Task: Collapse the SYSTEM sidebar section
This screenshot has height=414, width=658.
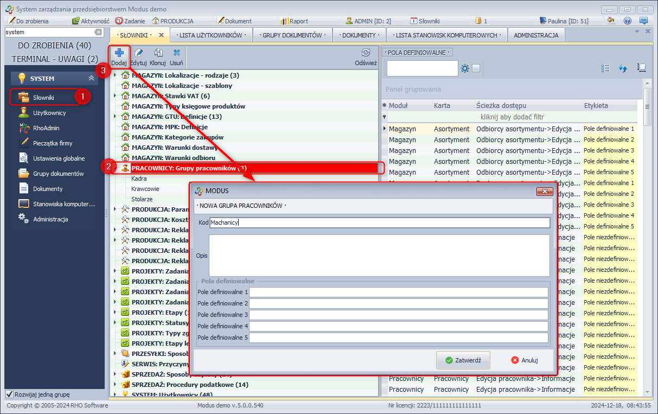Action: (x=91, y=78)
